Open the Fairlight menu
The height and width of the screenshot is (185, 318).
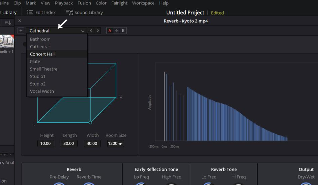(x=119, y=3)
